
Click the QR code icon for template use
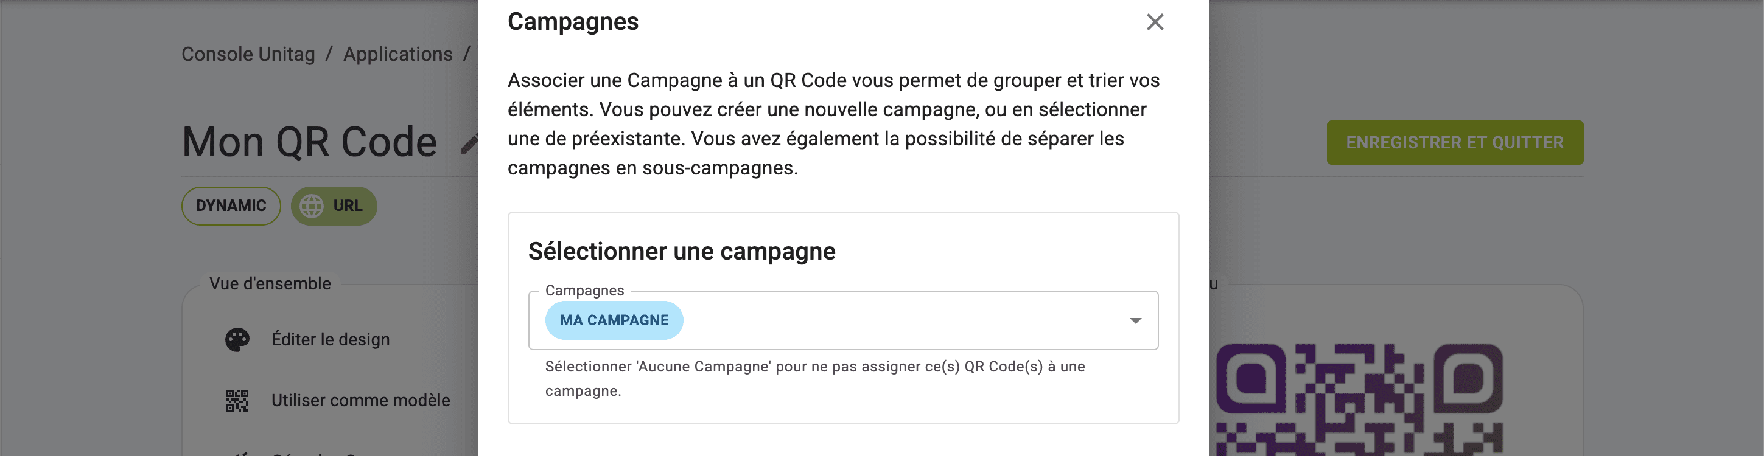[237, 401]
